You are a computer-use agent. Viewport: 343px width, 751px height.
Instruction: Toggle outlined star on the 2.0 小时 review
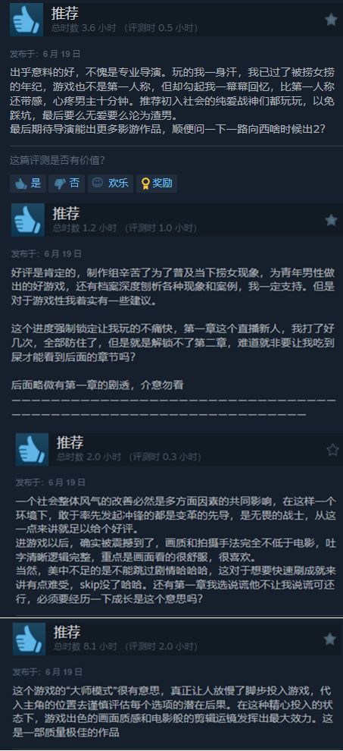click(x=332, y=450)
